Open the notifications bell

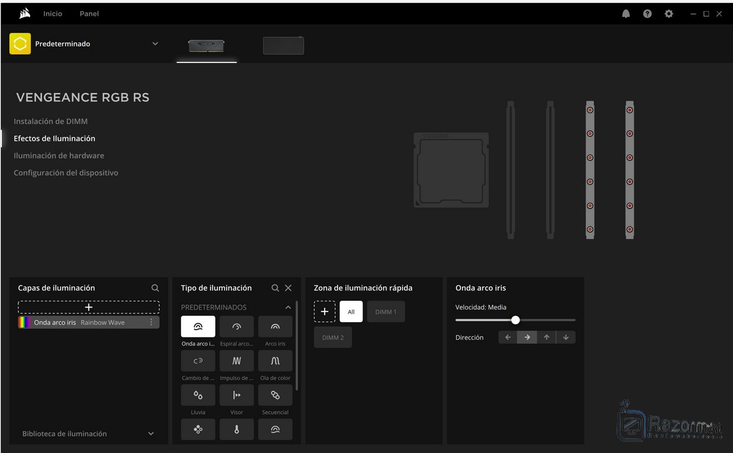(x=626, y=14)
